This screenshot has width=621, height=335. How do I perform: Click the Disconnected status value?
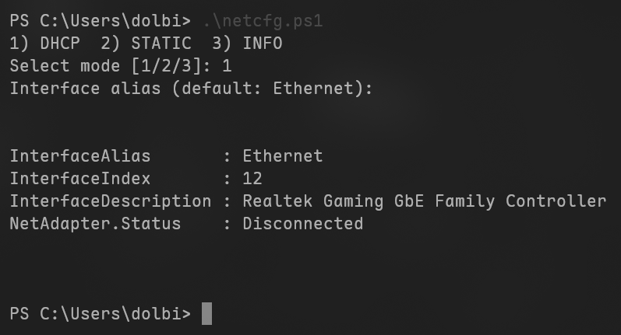(302, 224)
